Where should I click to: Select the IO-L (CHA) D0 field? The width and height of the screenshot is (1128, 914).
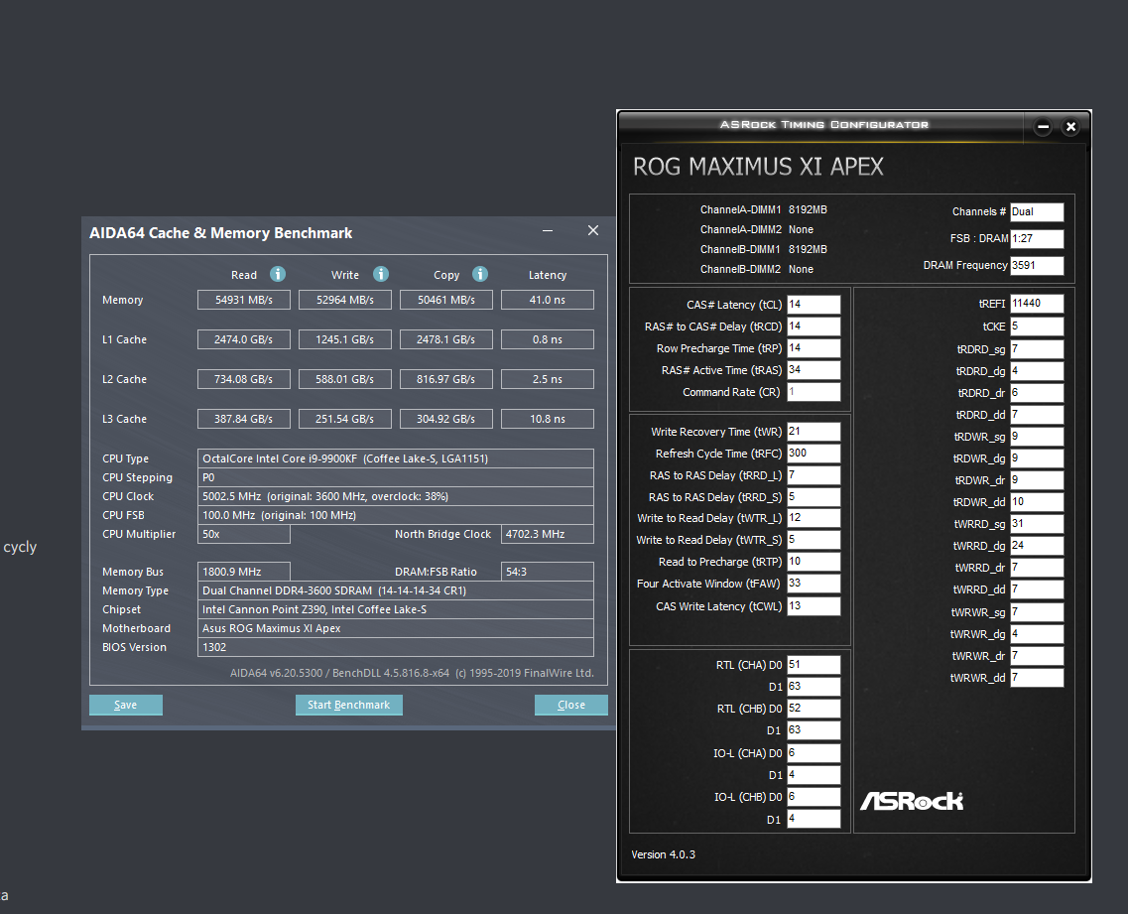pyautogui.click(x=814, y=753)
